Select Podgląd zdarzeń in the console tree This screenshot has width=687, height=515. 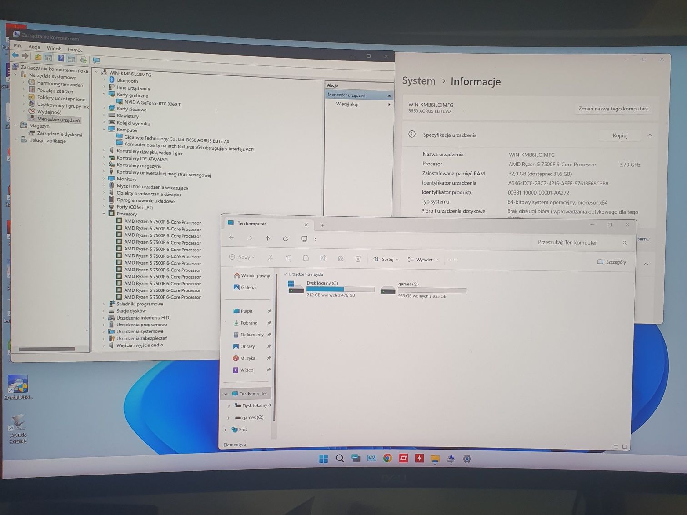click(x=55, y=91)
